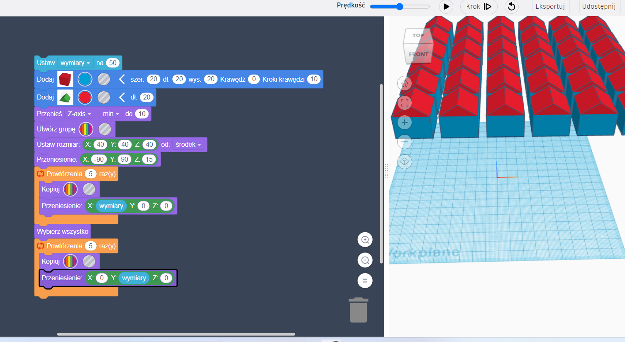The image size is (625, 342).
Task: Pick the blue solid color on cube block
Action: pos(85,79)
